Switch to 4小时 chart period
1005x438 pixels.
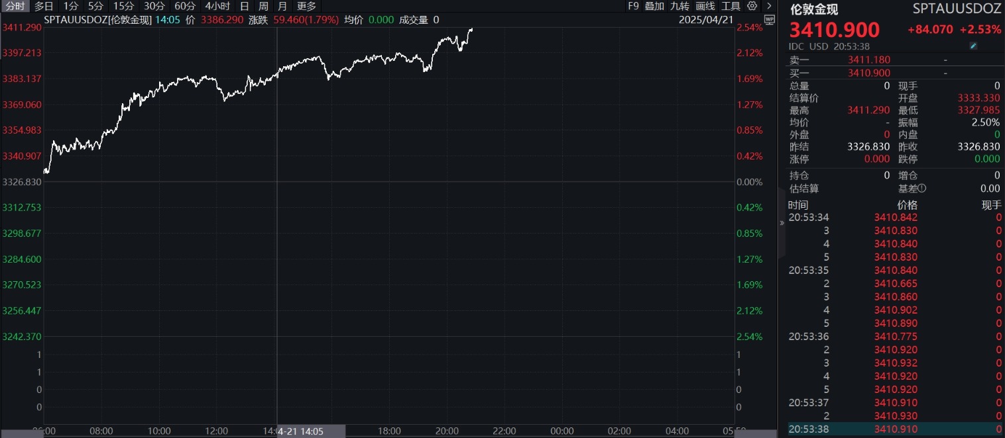point(217,6)
